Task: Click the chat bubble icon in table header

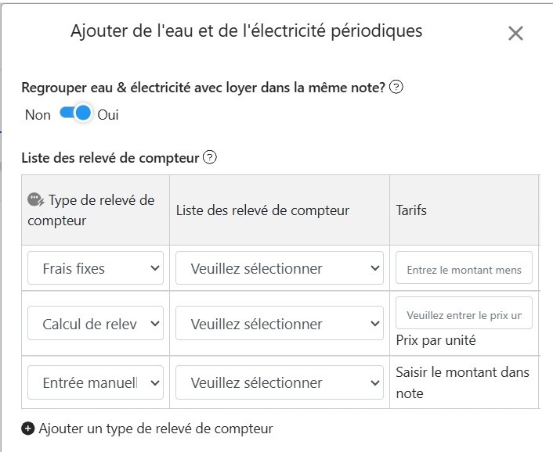Action: tap(36, 200)
